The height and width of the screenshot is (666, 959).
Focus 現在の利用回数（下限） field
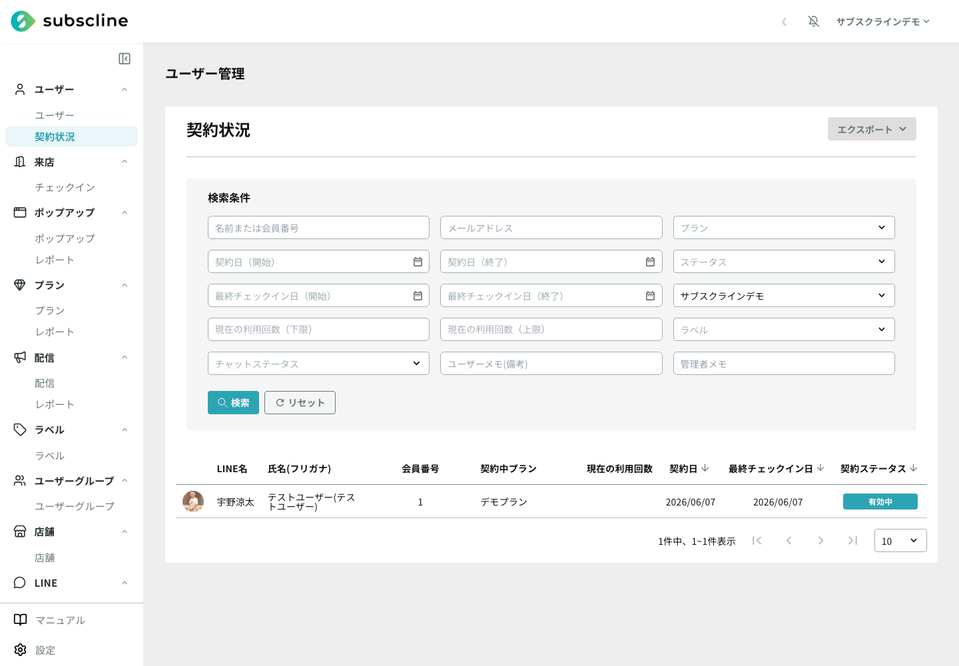click(318, 330)
